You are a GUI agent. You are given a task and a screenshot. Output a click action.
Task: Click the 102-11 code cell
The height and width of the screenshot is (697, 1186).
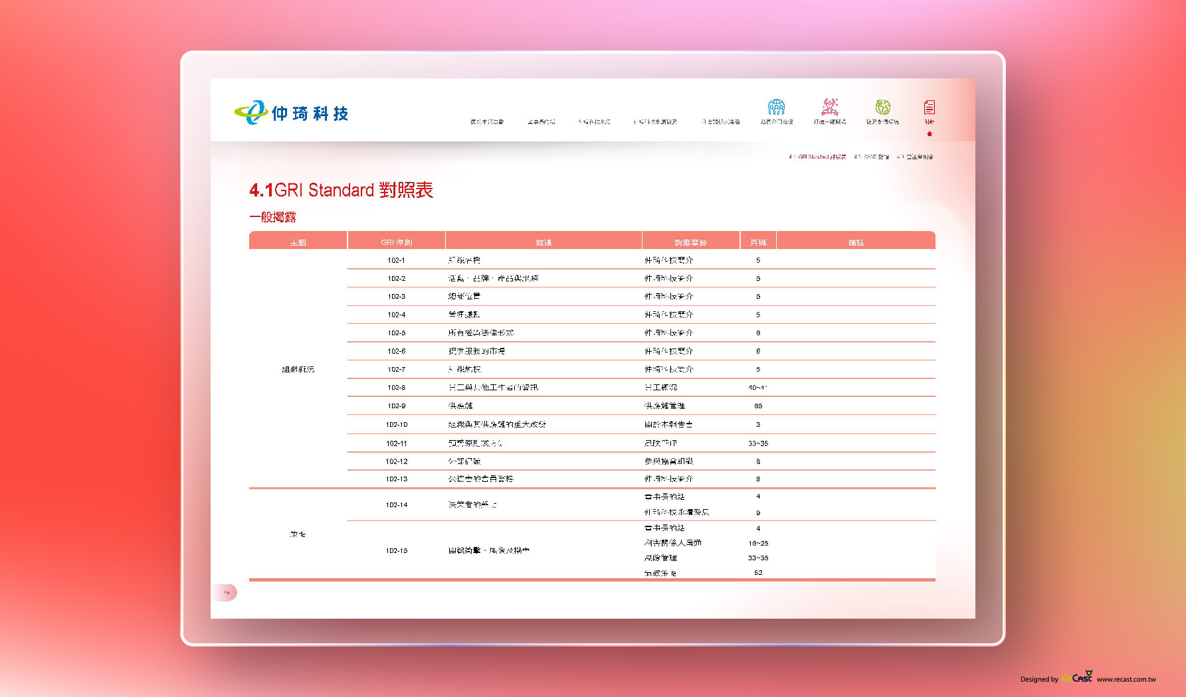click(x=397, y=443)
